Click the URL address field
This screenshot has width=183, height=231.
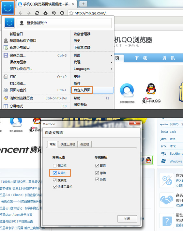point(125,13)
